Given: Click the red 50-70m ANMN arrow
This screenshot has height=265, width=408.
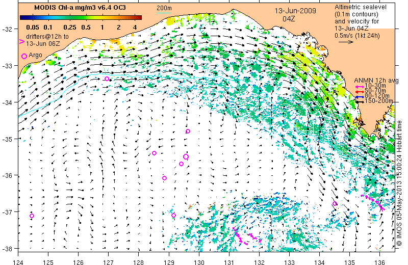Looking at the screenshot, I should [360, 92].
